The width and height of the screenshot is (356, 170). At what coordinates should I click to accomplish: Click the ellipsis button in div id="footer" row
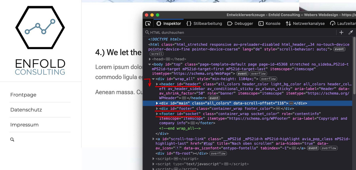click(278, 109)
